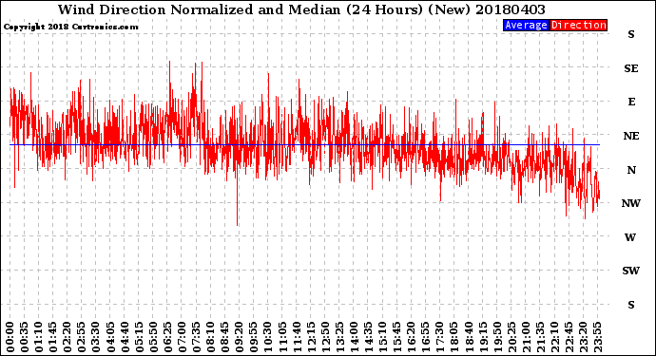Click the '18:05' time axis label
Image resolution: width=656 pixels, height=356 pixels.
tap(453, 337)
